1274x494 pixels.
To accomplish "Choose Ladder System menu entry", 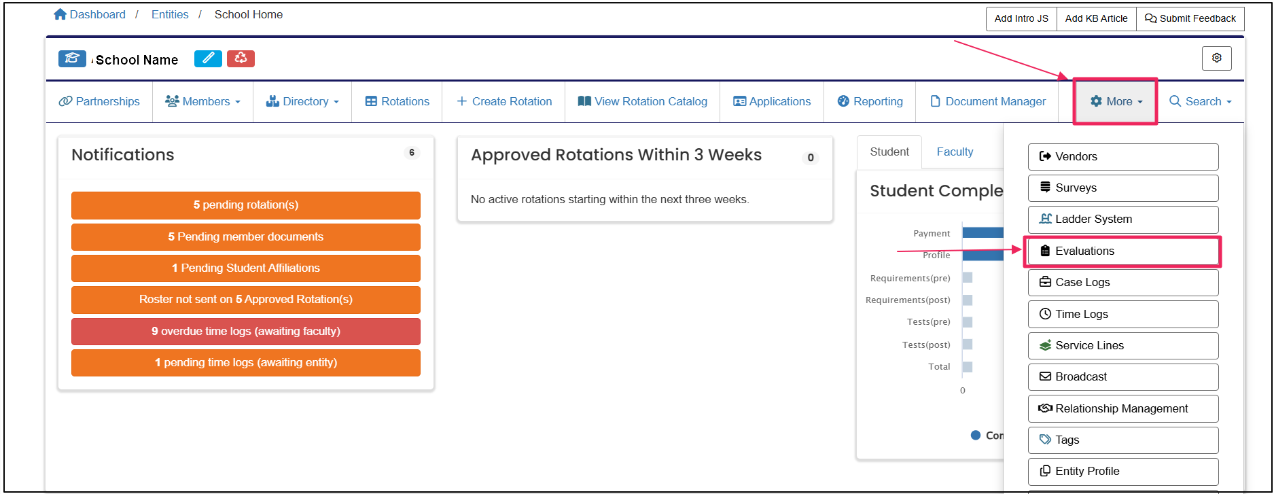I will pyautogui.click(x=1123, y=219).
